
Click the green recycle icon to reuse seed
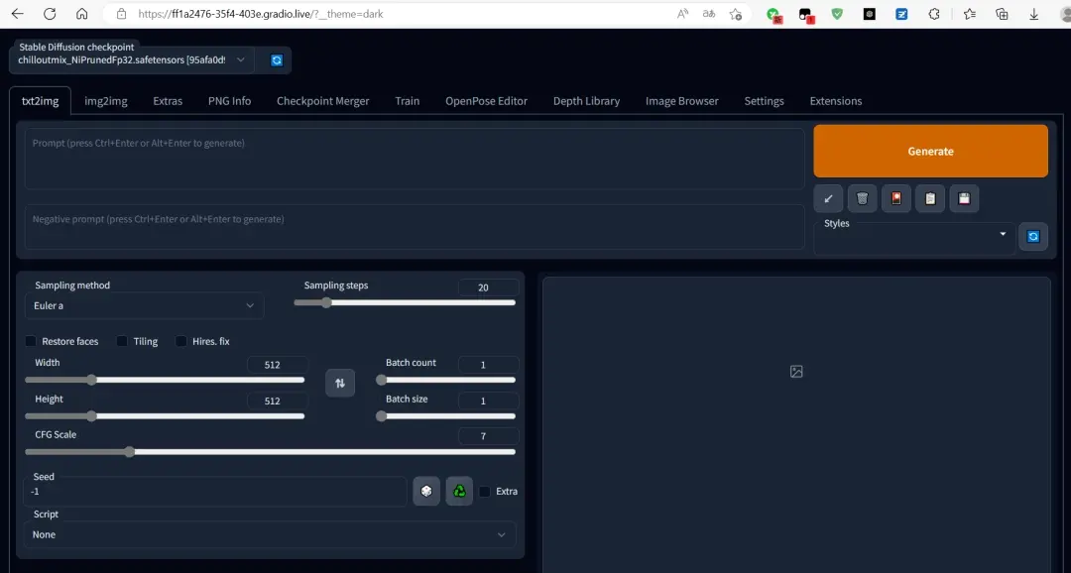[x=459, y=491]
